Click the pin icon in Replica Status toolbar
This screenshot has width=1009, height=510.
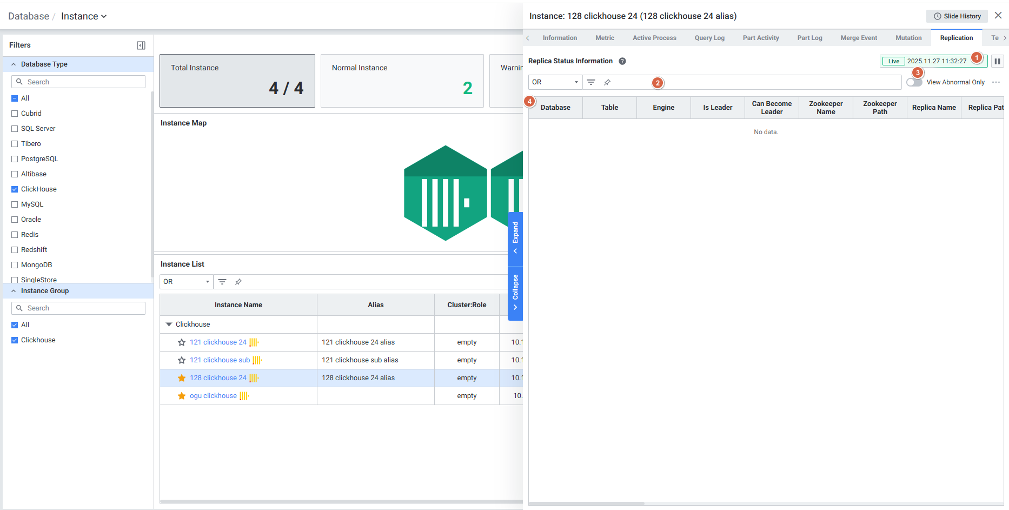click(x=607, y=82)
